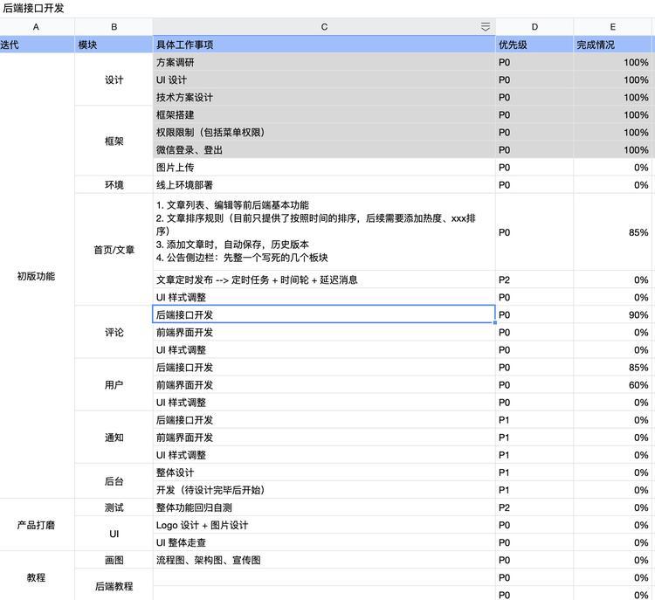Select the 文章定时发布 task cell

[x=323, y=280]
